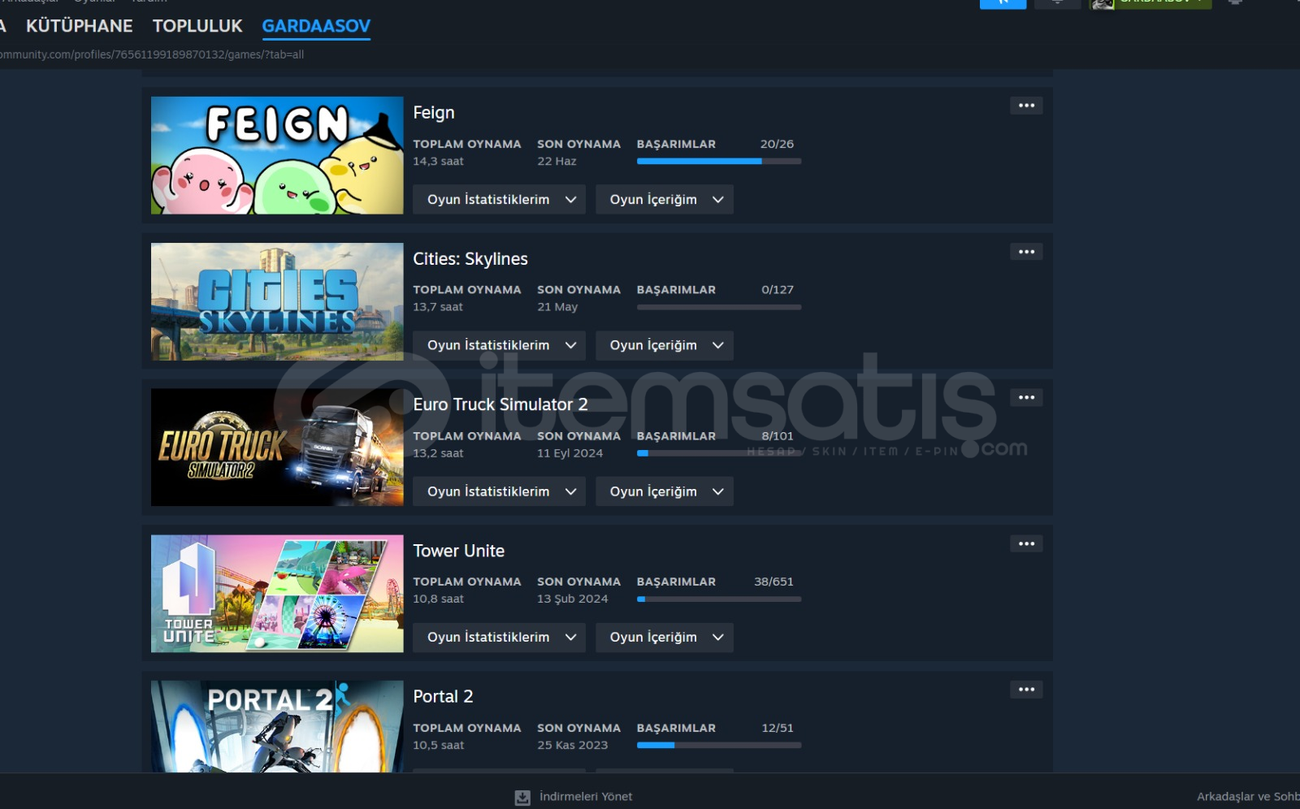Open the Feign game title link
Screen dimensions: 1300x809
434,113
